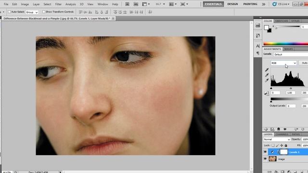This screenshot has height=173, width=308.
Task: Switch to the Design workspace
Action: click(x=232, y=4)
